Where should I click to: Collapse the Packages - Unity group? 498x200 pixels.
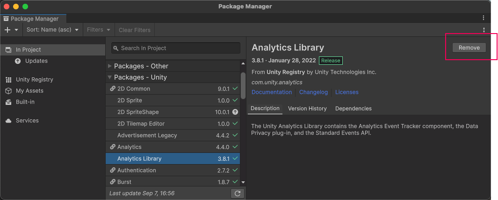110,77
